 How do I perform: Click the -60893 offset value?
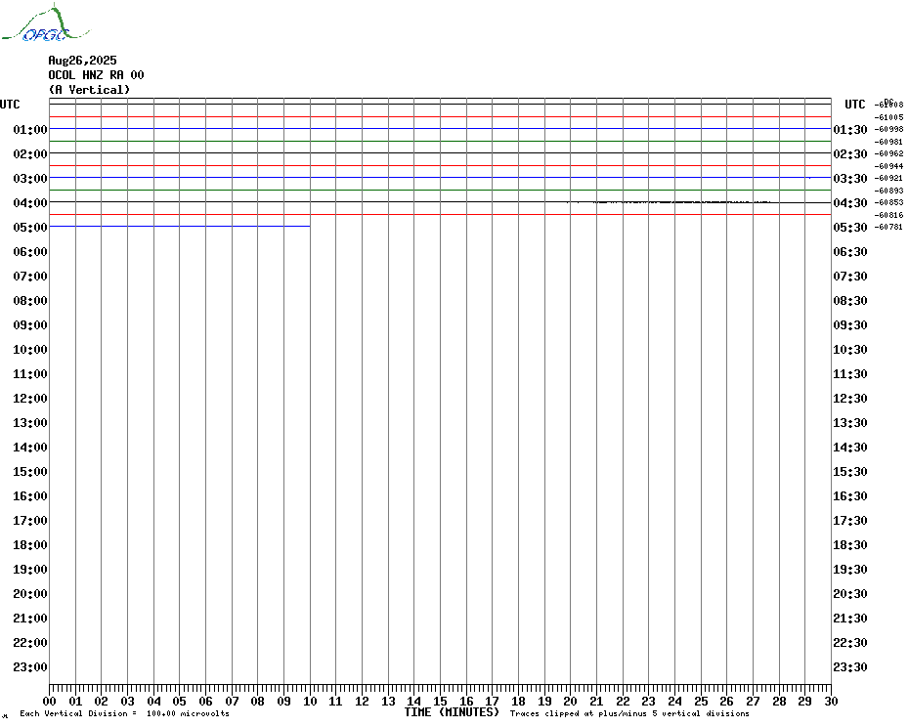[x=888, y=191]
